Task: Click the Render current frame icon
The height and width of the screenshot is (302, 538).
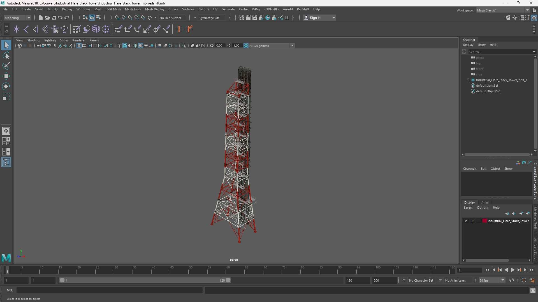Action: [x=248, y=18]
